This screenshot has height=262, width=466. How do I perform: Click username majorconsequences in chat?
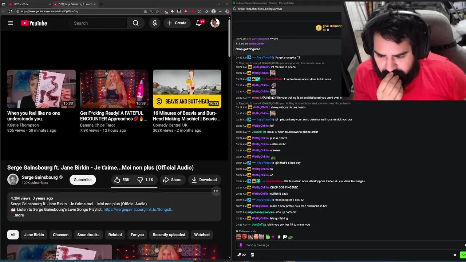[261, 212]
